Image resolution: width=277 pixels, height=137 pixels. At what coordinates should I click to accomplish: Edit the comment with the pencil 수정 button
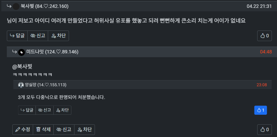click(x=23, y=129)
